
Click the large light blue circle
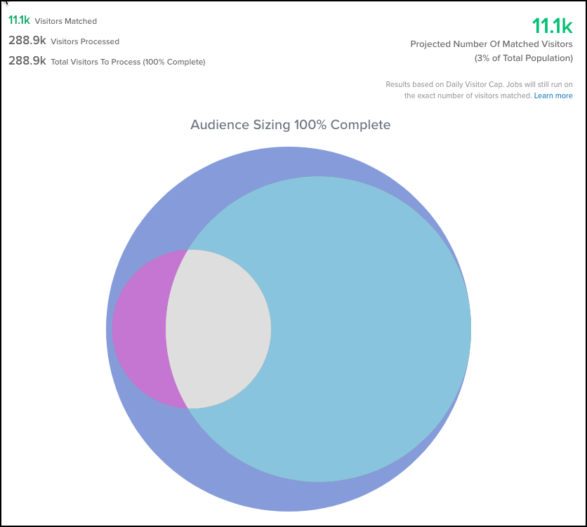point(365,328)
